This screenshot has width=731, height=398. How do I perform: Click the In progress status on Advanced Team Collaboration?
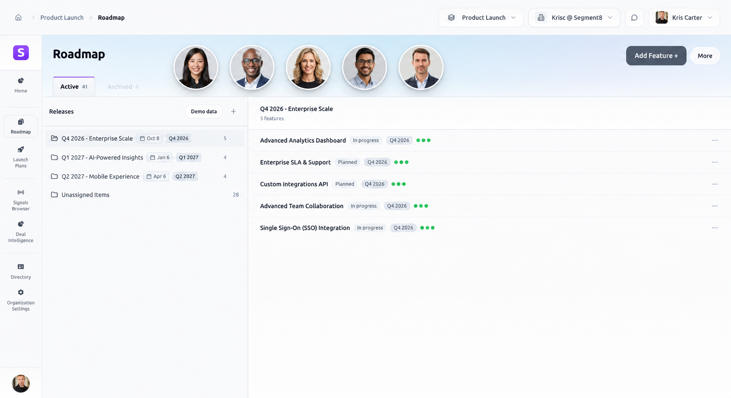364,206
